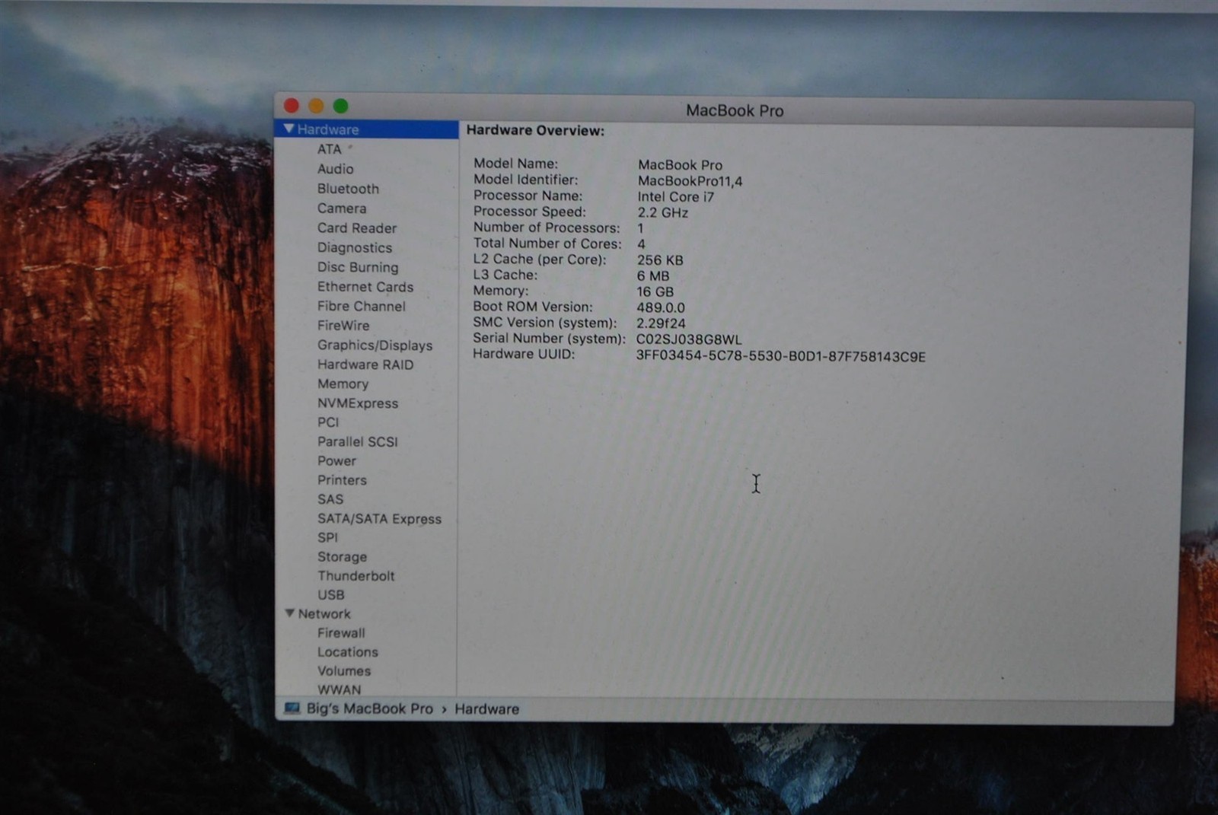Click the 16 GB memory value
This screenshot has height=815, width=1218.
coord(655,292)
